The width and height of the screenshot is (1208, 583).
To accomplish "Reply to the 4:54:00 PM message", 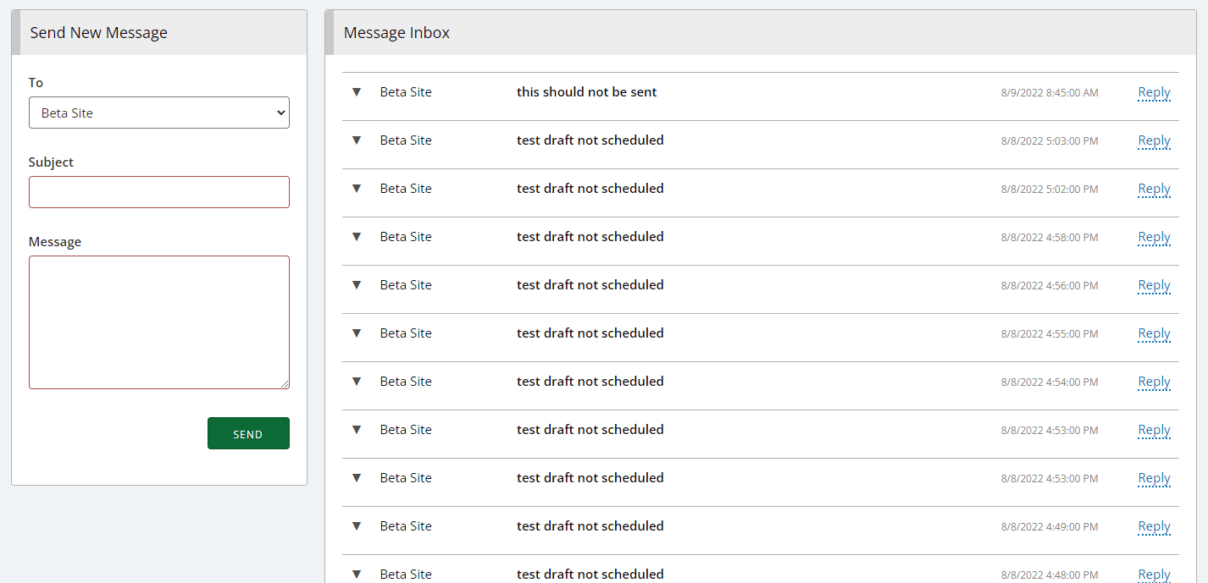I will pyautogui.click(x=1154, y=382).
